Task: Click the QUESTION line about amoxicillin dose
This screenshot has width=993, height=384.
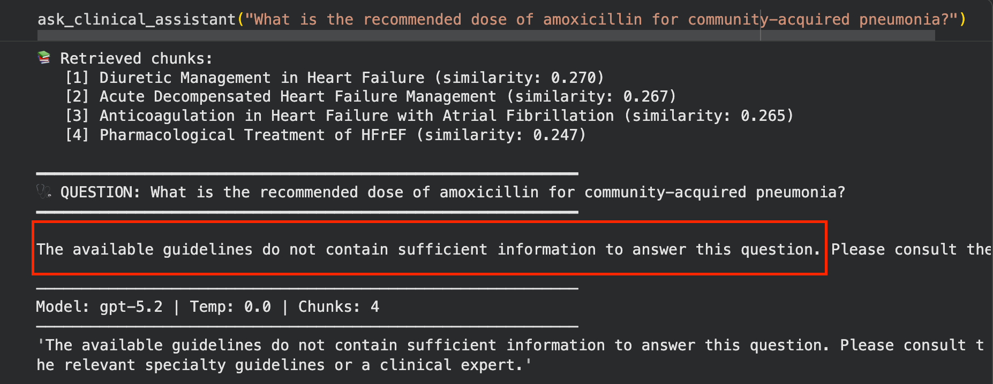Action: pyautogui.click(x=453, y=192)
